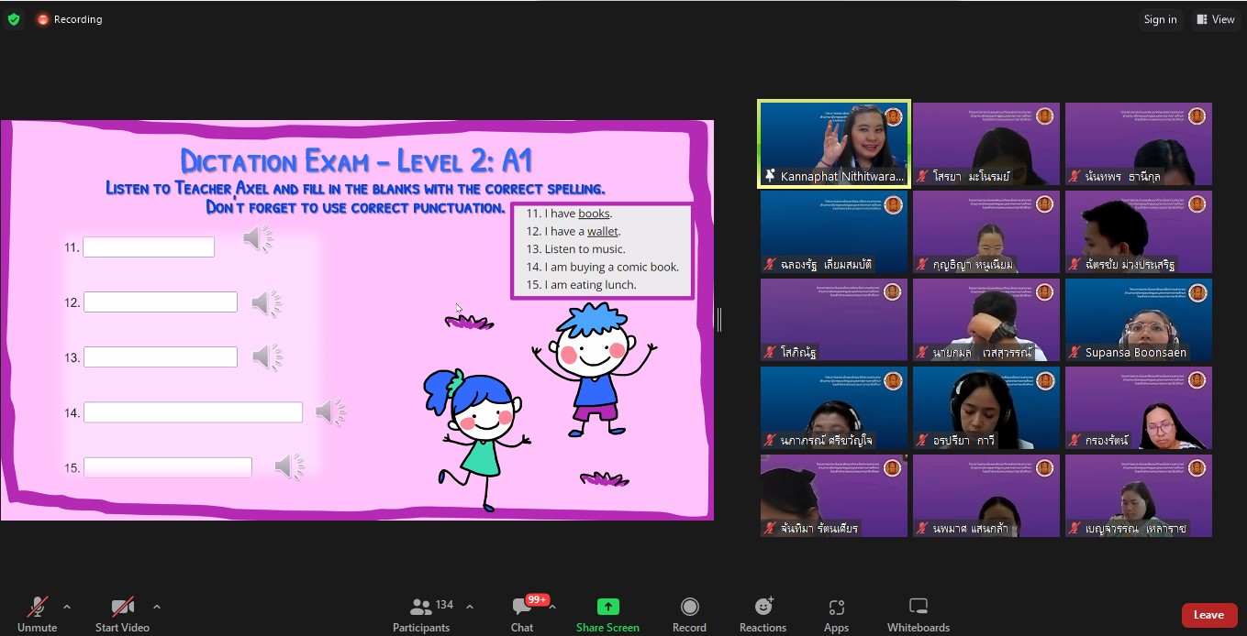Screen dimensions: 1247x636
Task: Click muted mic icon on โสภิณัฐ tile
Action: click(x=771, y=352)
